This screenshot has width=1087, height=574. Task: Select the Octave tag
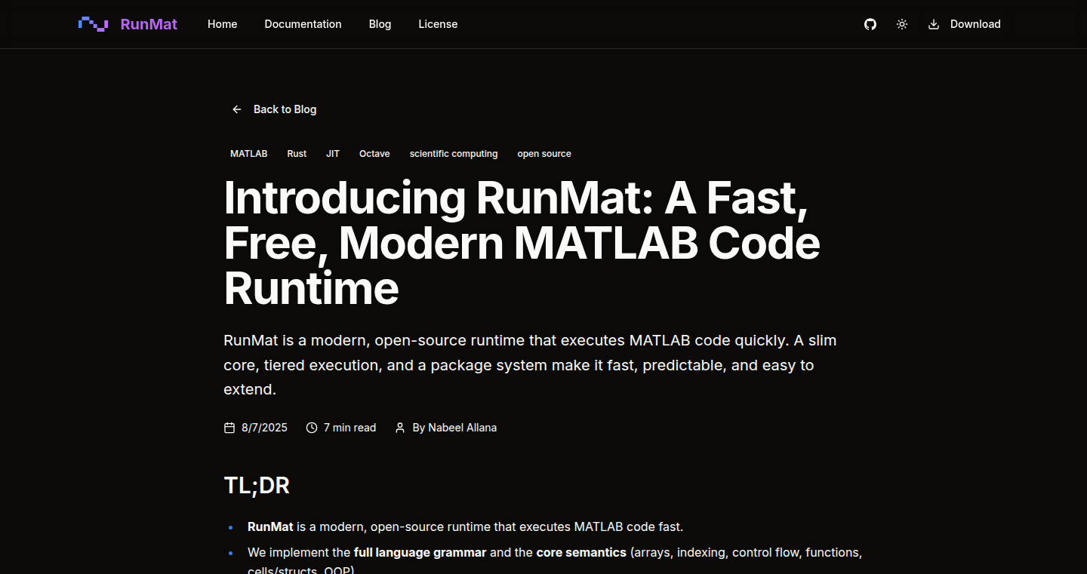374,154
